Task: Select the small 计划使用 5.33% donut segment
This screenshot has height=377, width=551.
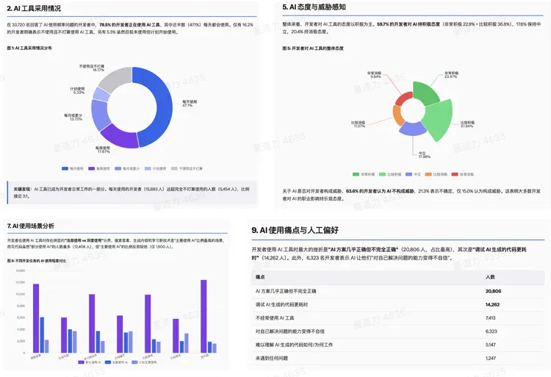Action: coord(101,94)
